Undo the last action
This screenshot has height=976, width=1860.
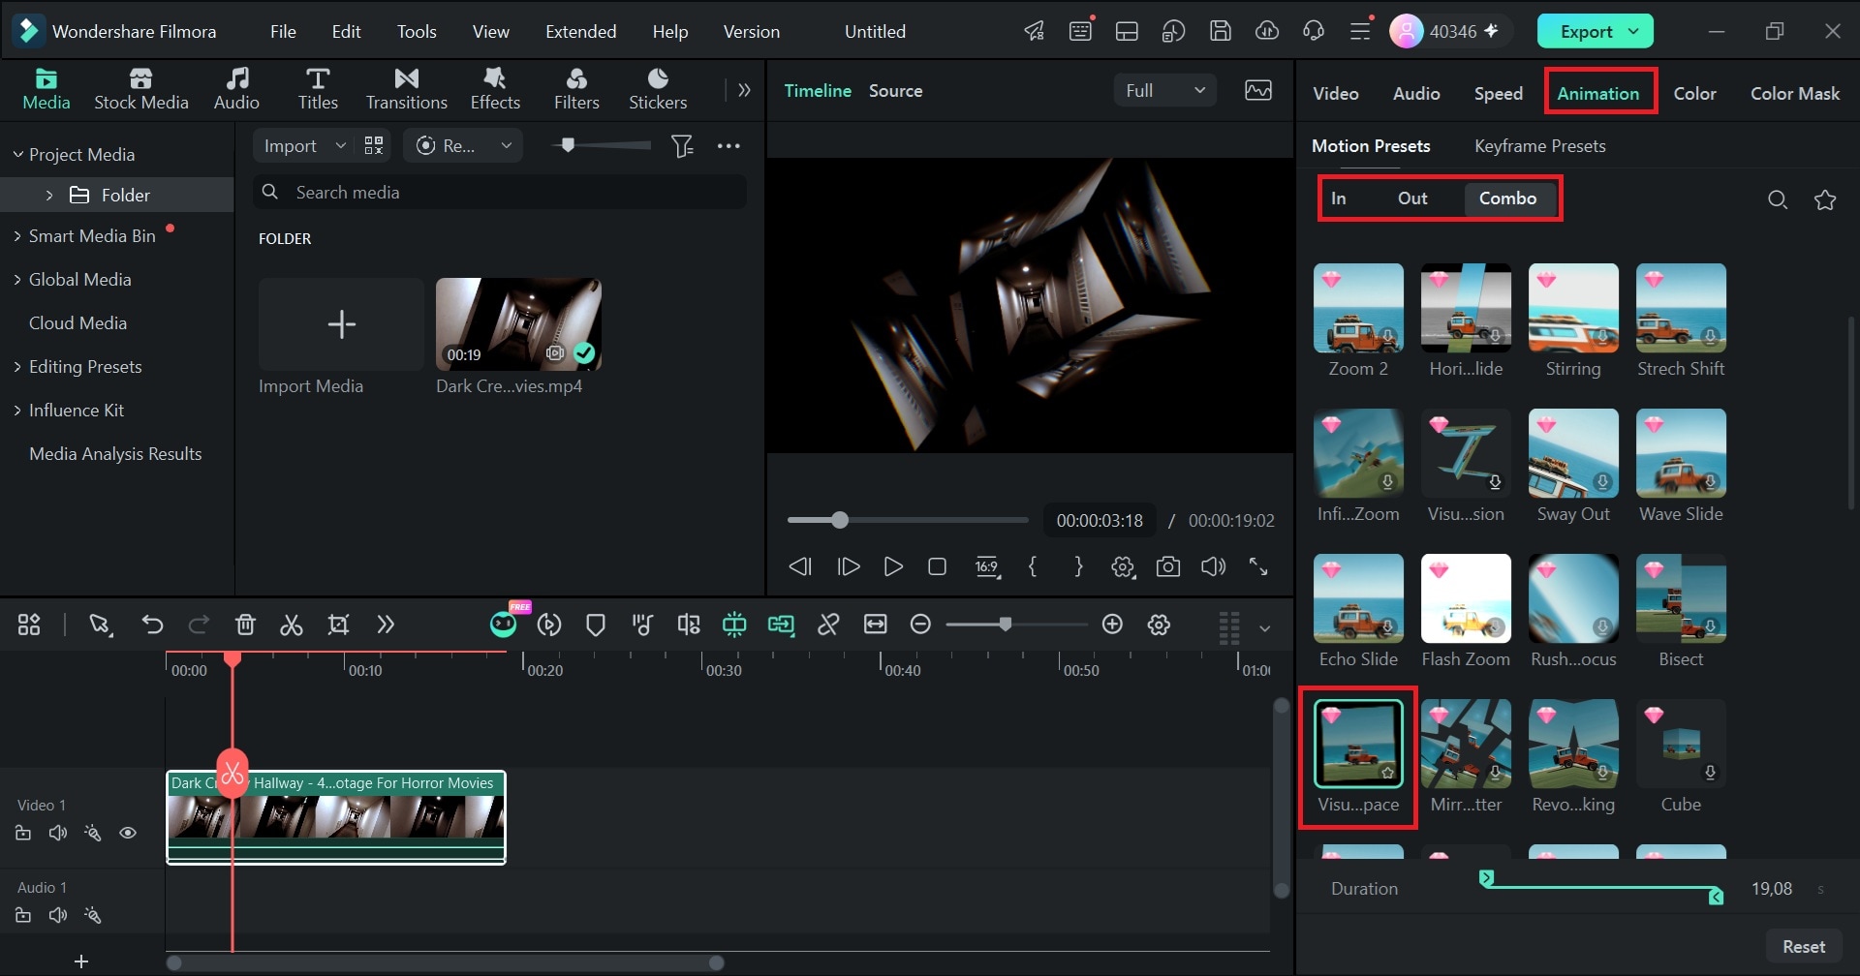pos(152,625)
